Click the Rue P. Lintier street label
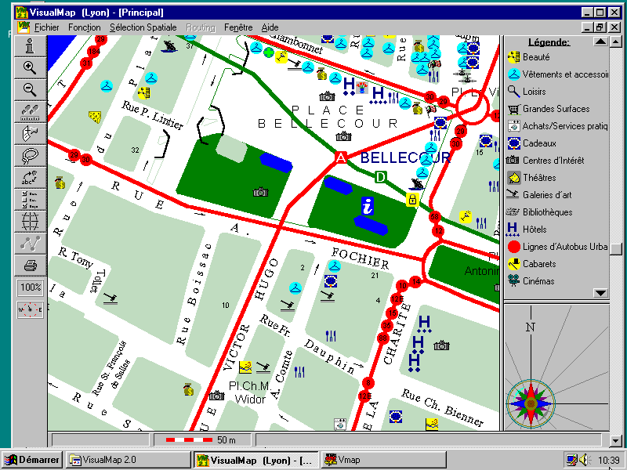 (152, 115)
